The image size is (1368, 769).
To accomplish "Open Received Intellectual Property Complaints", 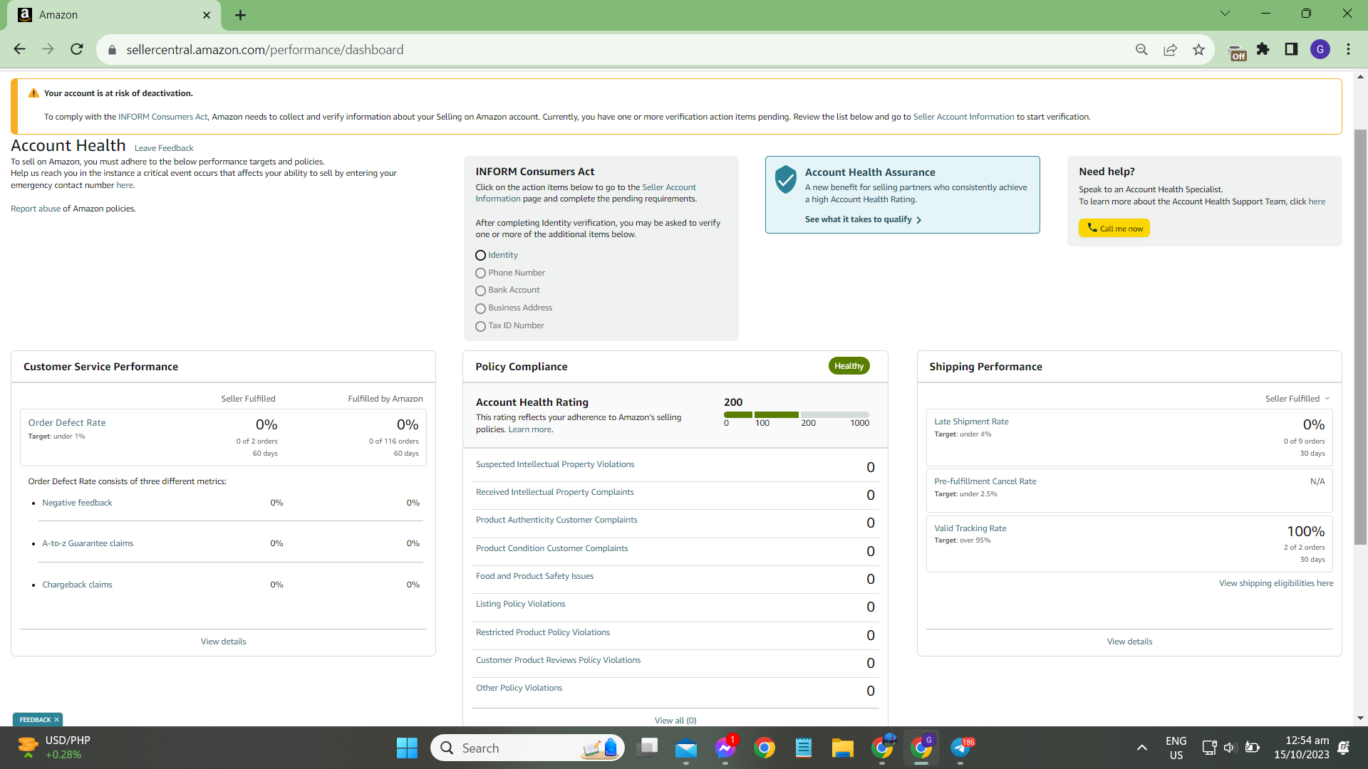I will click(x=554, y=492).
